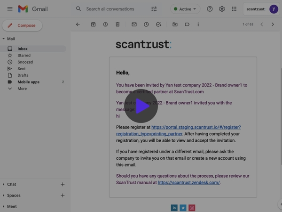Click the Compose button
Screen dimensions: 282x212
click(22, 25)
